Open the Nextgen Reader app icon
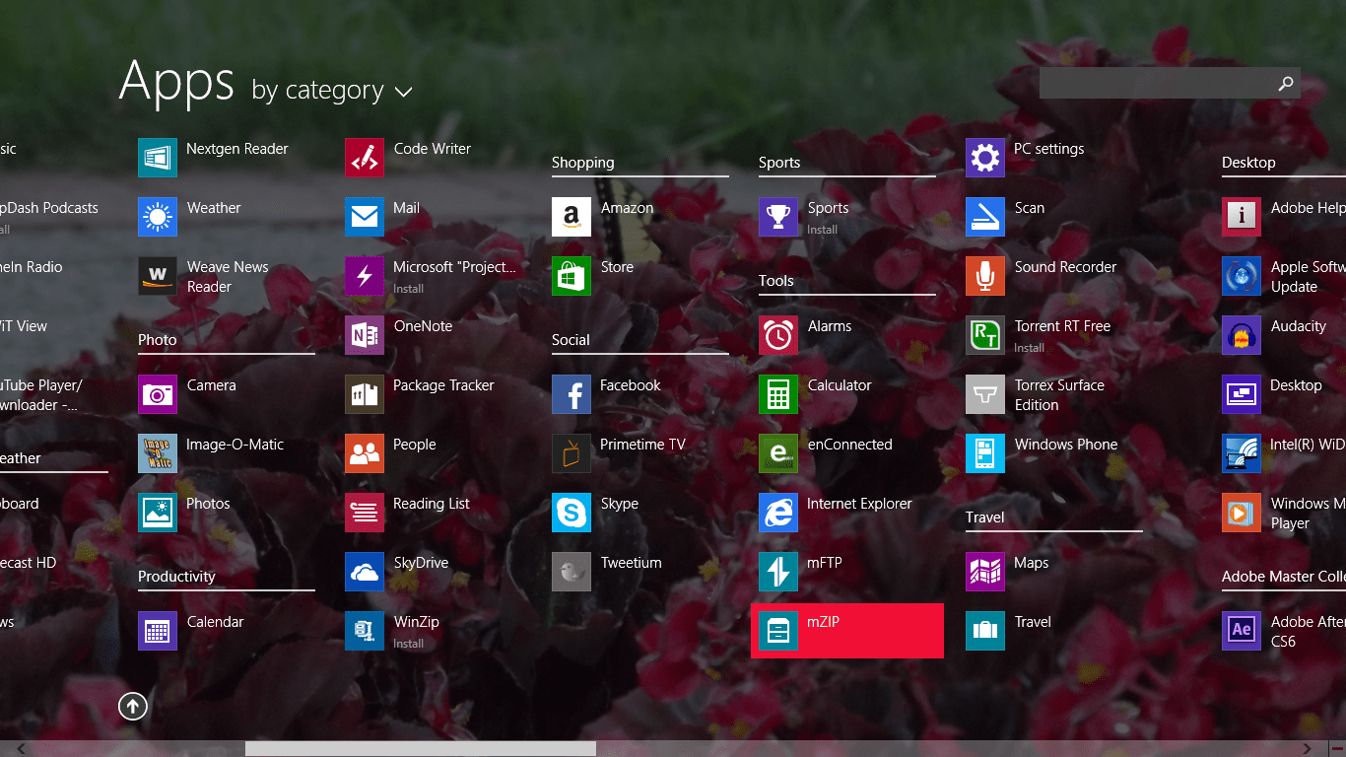 click(158, 158)
